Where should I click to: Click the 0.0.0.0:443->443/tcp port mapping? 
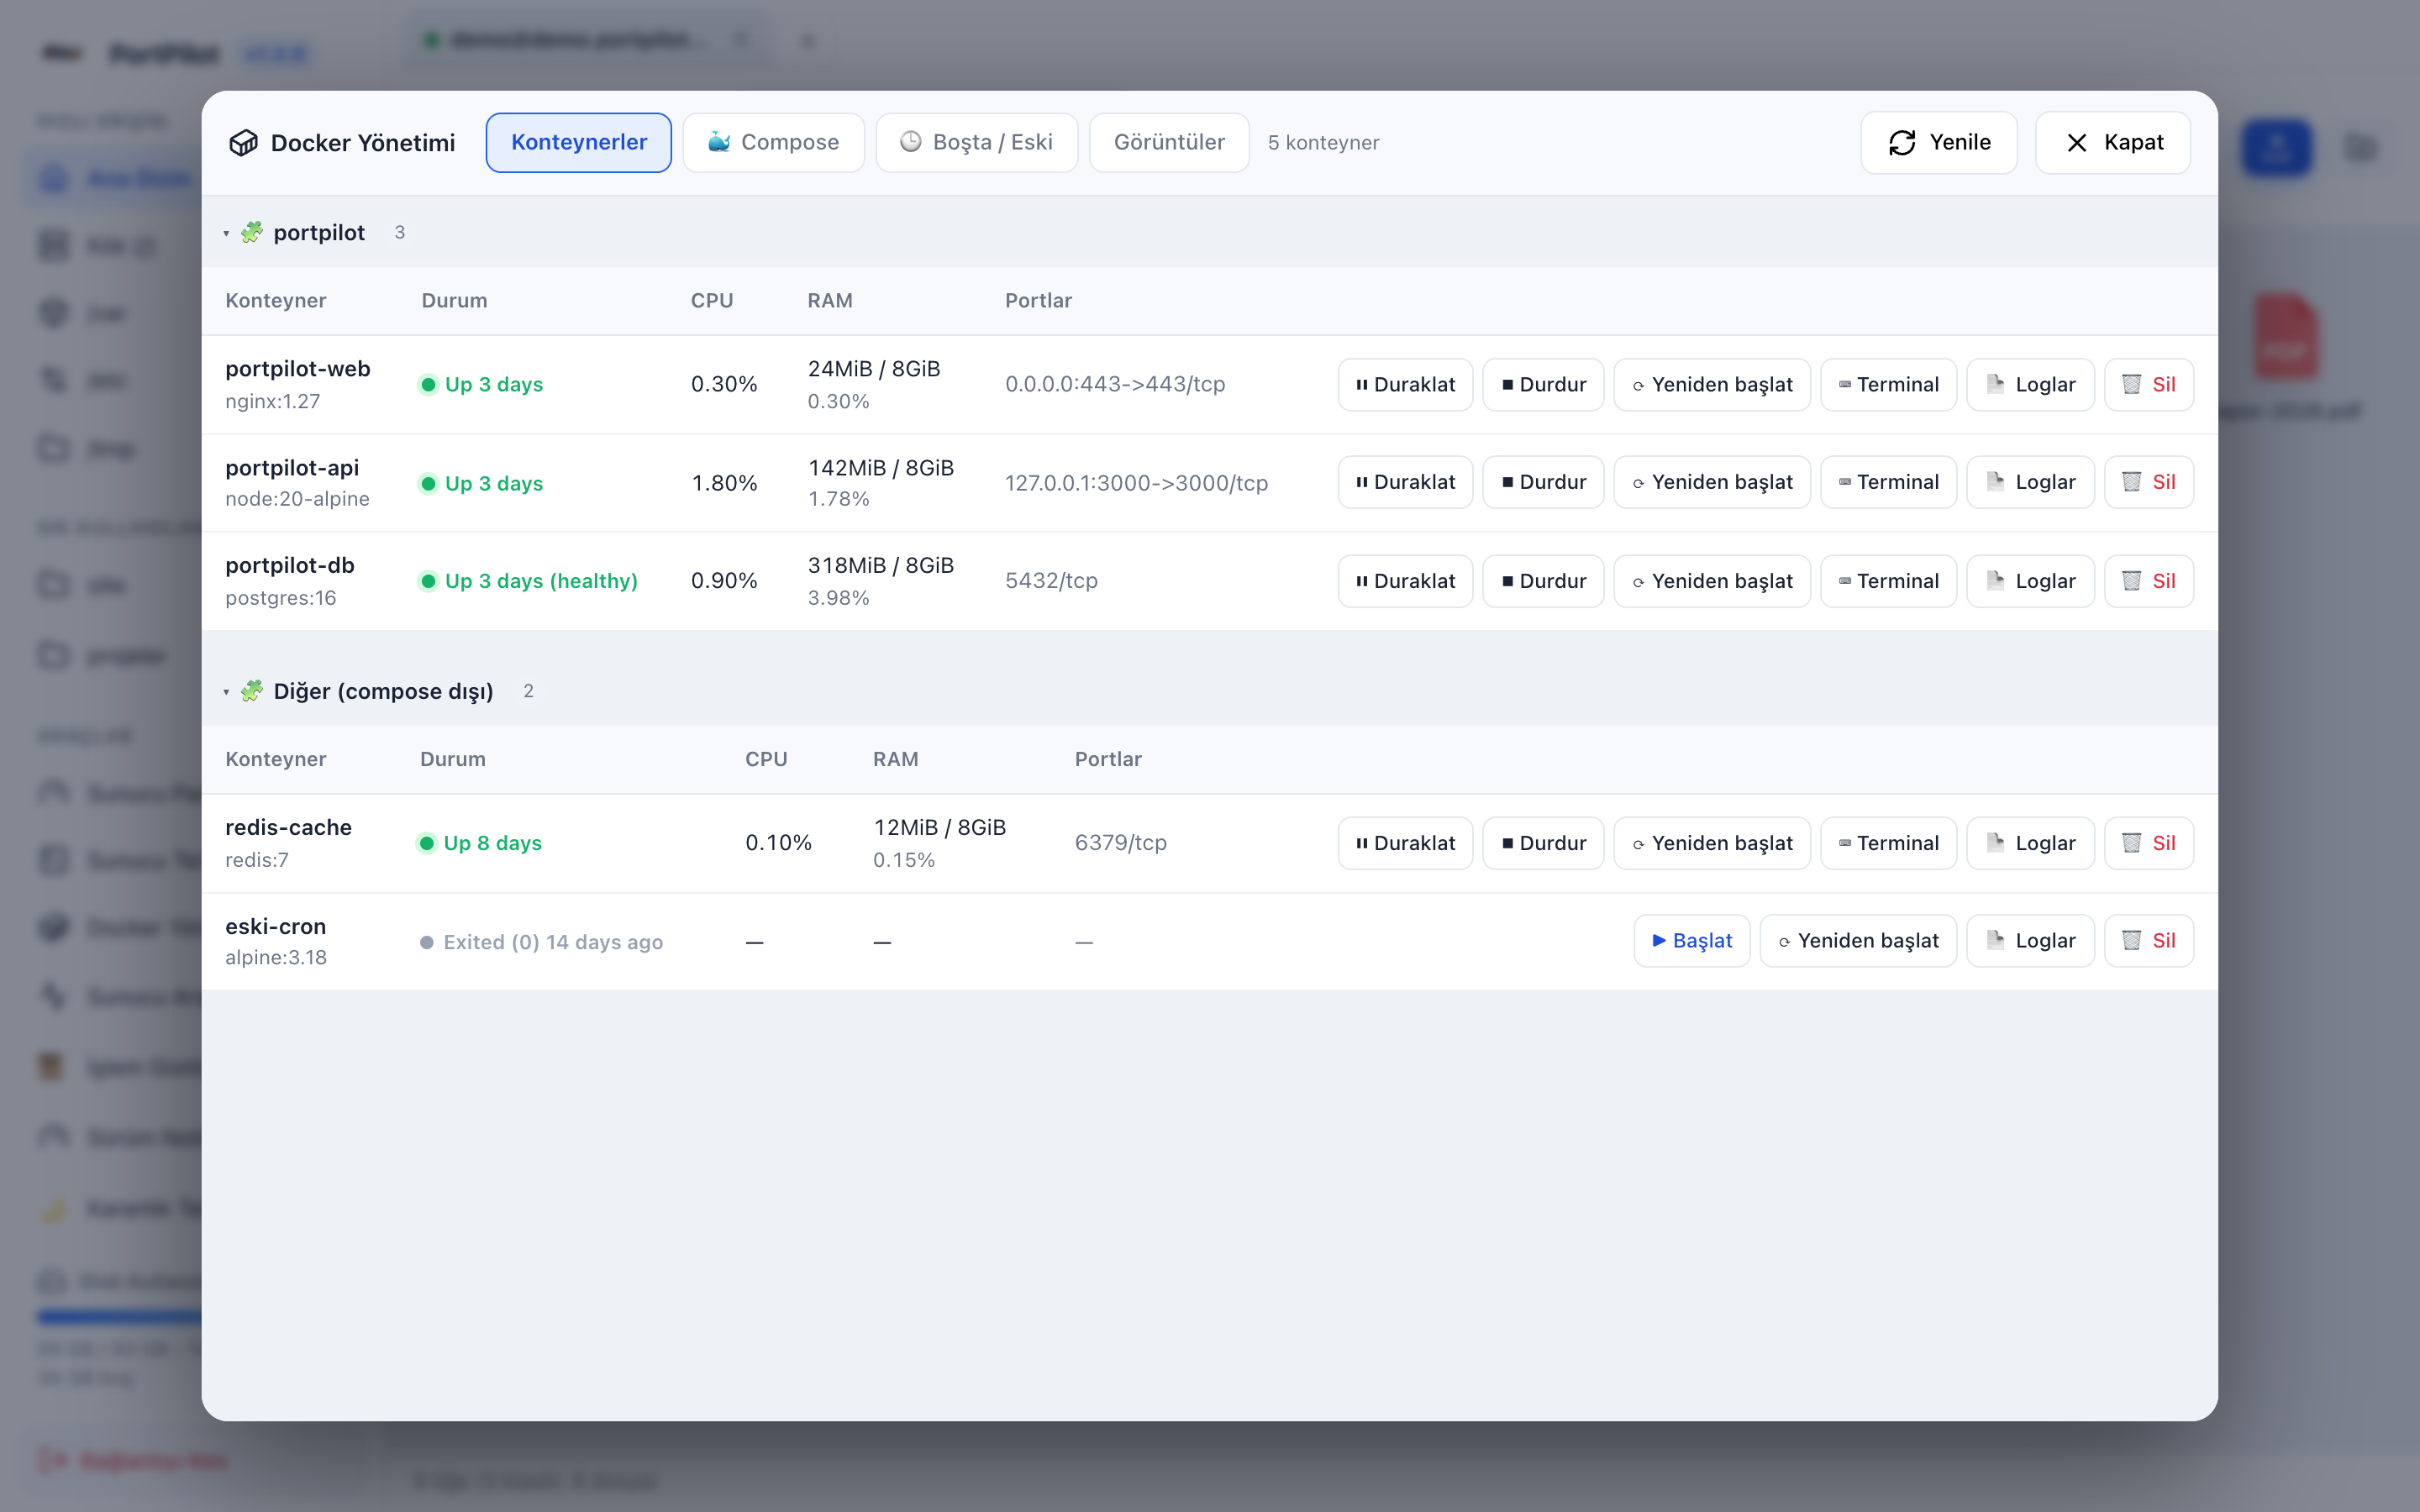(x=1115, y=384)
